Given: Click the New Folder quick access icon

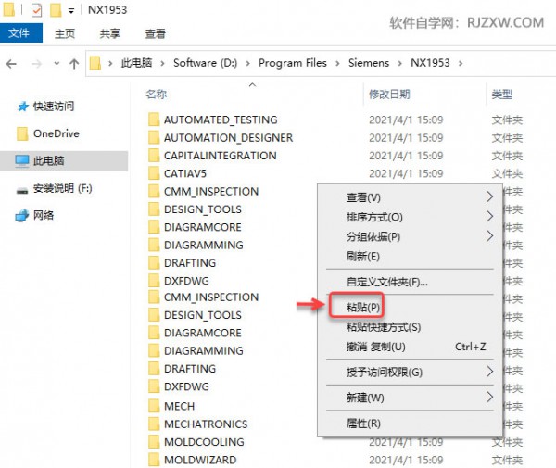Looking at the screenshot, I should coord(56,10).
